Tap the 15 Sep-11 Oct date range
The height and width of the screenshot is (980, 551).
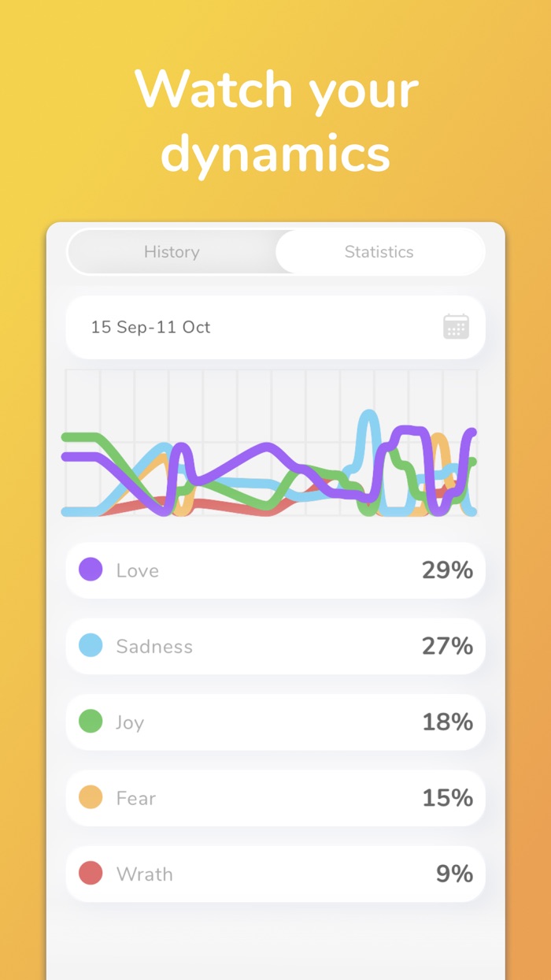coord(150,327)
